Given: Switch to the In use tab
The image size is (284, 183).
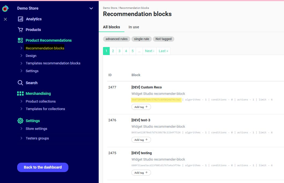Looking at the screenshot, I should tap(134, 27).
